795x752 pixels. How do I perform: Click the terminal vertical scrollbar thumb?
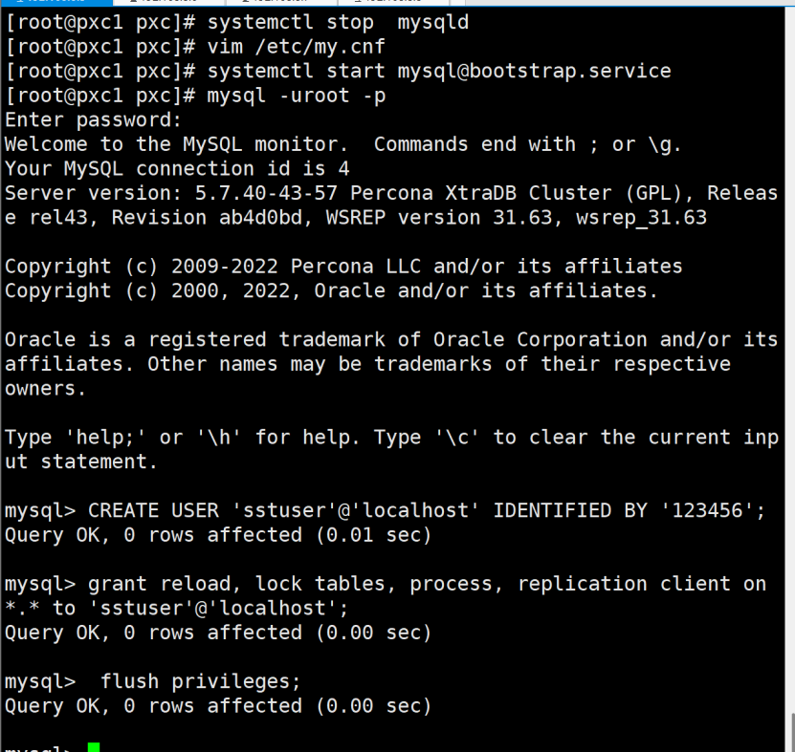(792, 732)
